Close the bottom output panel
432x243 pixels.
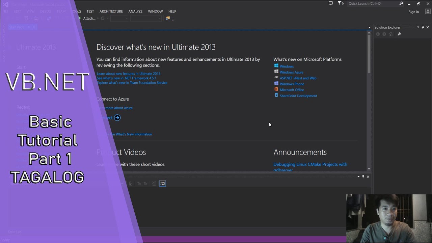pos(368,177)
